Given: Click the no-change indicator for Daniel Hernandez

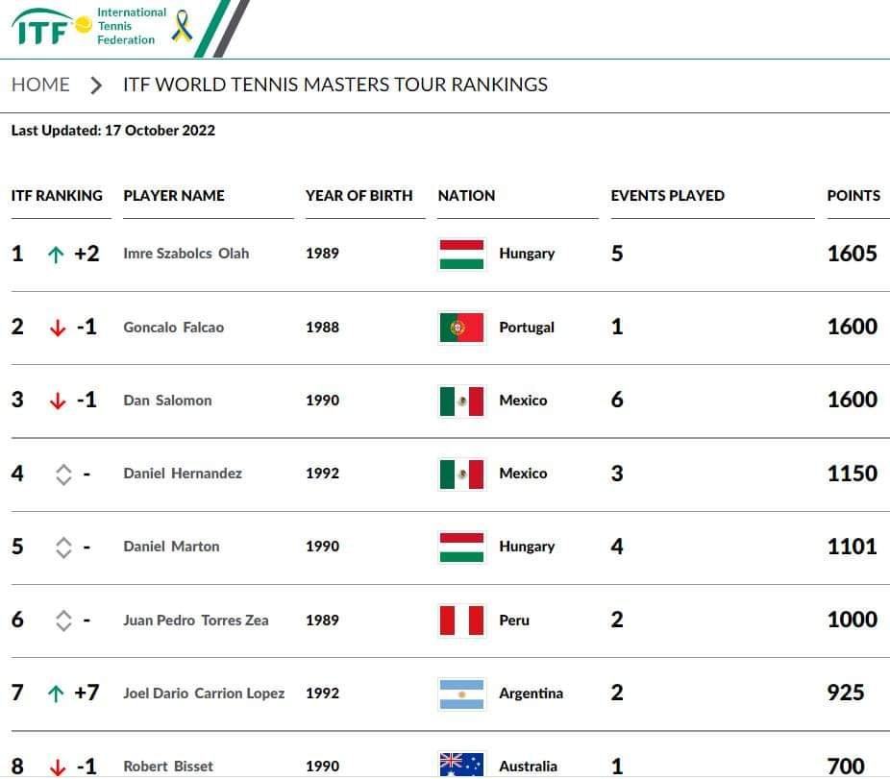Looking at the screenshot, I should coord(63,475).
